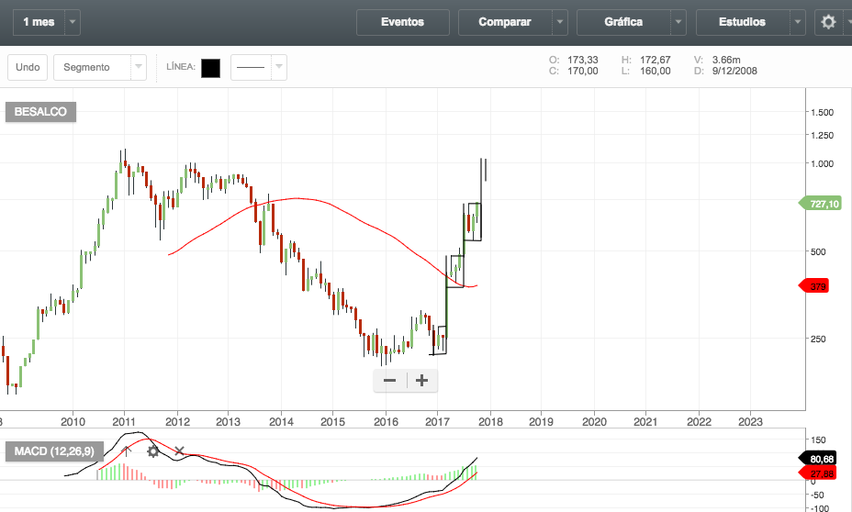Viewport: 852px width, 512px height.
Task: Click the low value 160,00
Action: [656, 72]
